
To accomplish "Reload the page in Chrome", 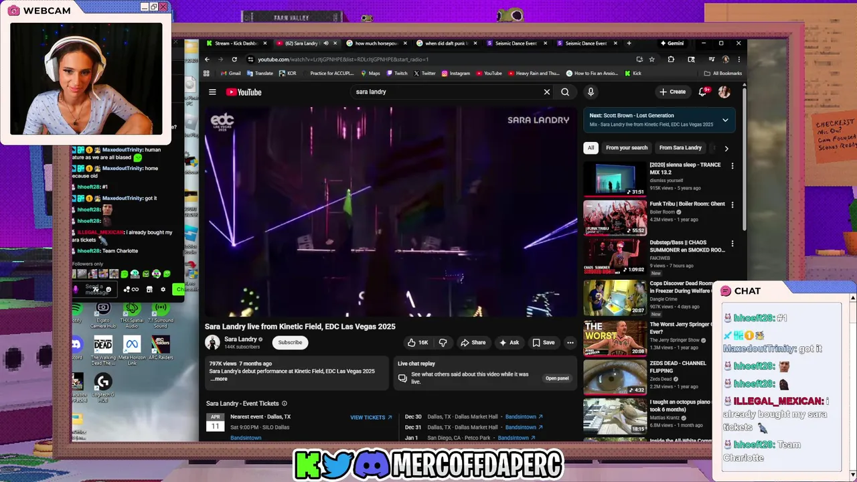I will [234, 59].
